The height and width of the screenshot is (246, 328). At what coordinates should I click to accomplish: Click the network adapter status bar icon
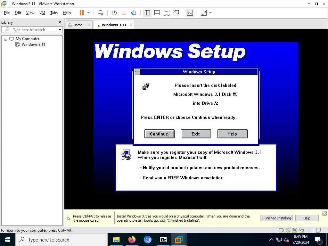pyautogui.click(x=301, y=230)
